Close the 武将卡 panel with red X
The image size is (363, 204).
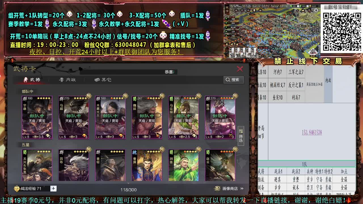[240, 69]
